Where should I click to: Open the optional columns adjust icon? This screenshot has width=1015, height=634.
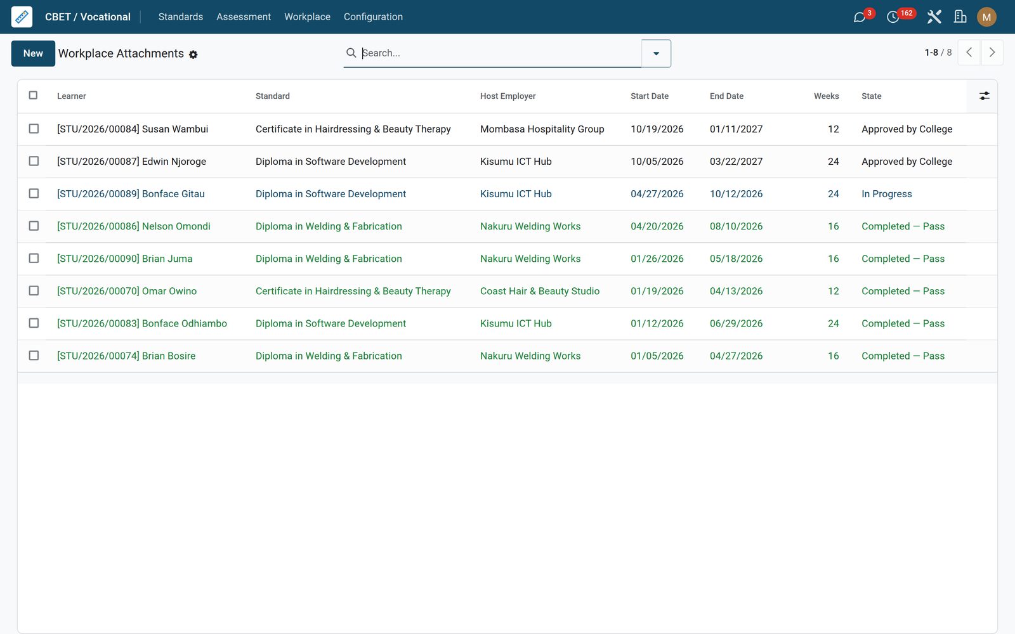coord(984,96)
